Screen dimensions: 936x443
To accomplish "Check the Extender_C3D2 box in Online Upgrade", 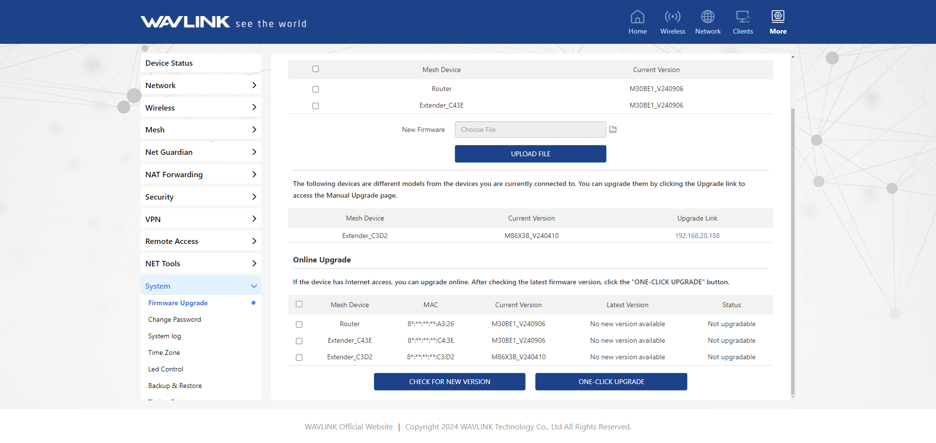I will coord(299,357).
